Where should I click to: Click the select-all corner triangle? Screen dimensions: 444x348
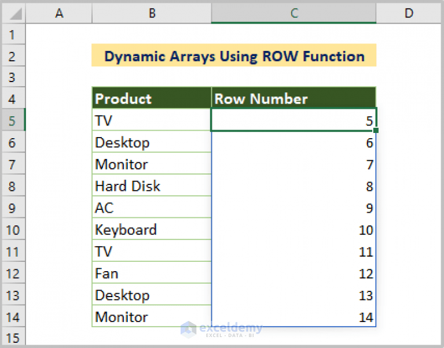click(15, 14)
